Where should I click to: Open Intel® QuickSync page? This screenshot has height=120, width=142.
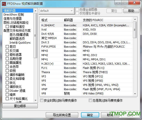(20, 43)
